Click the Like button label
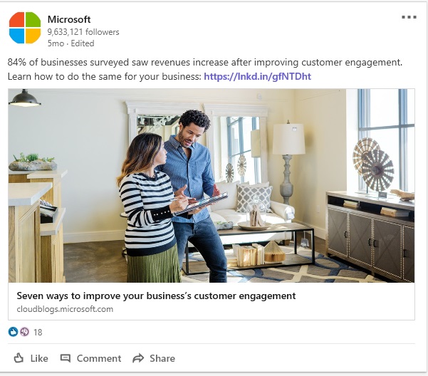The height and width of the screenshot is (376, 428). (x=39, y=358)
